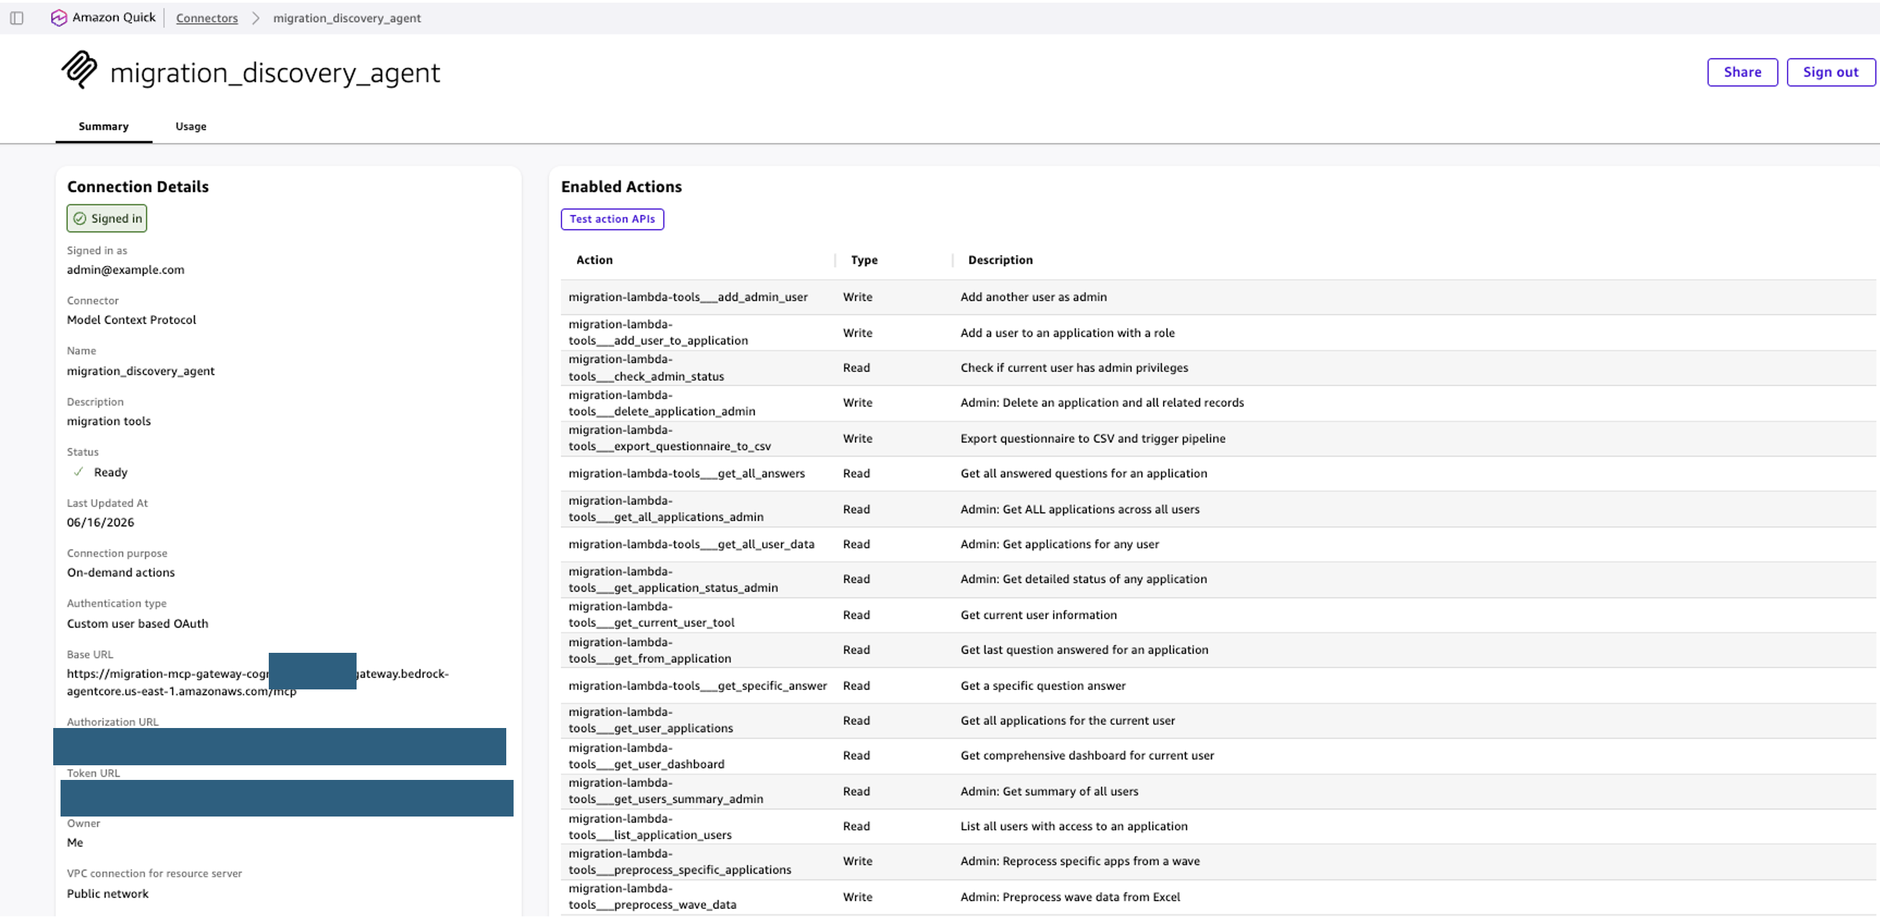This screenshot has height=917, width=1880.
Task: Click the 'migration tools' description value
Action: (108, 421)
